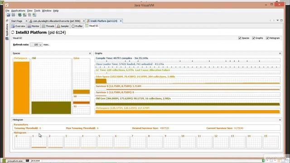Switch to the Sampler tab

[63, 26]
